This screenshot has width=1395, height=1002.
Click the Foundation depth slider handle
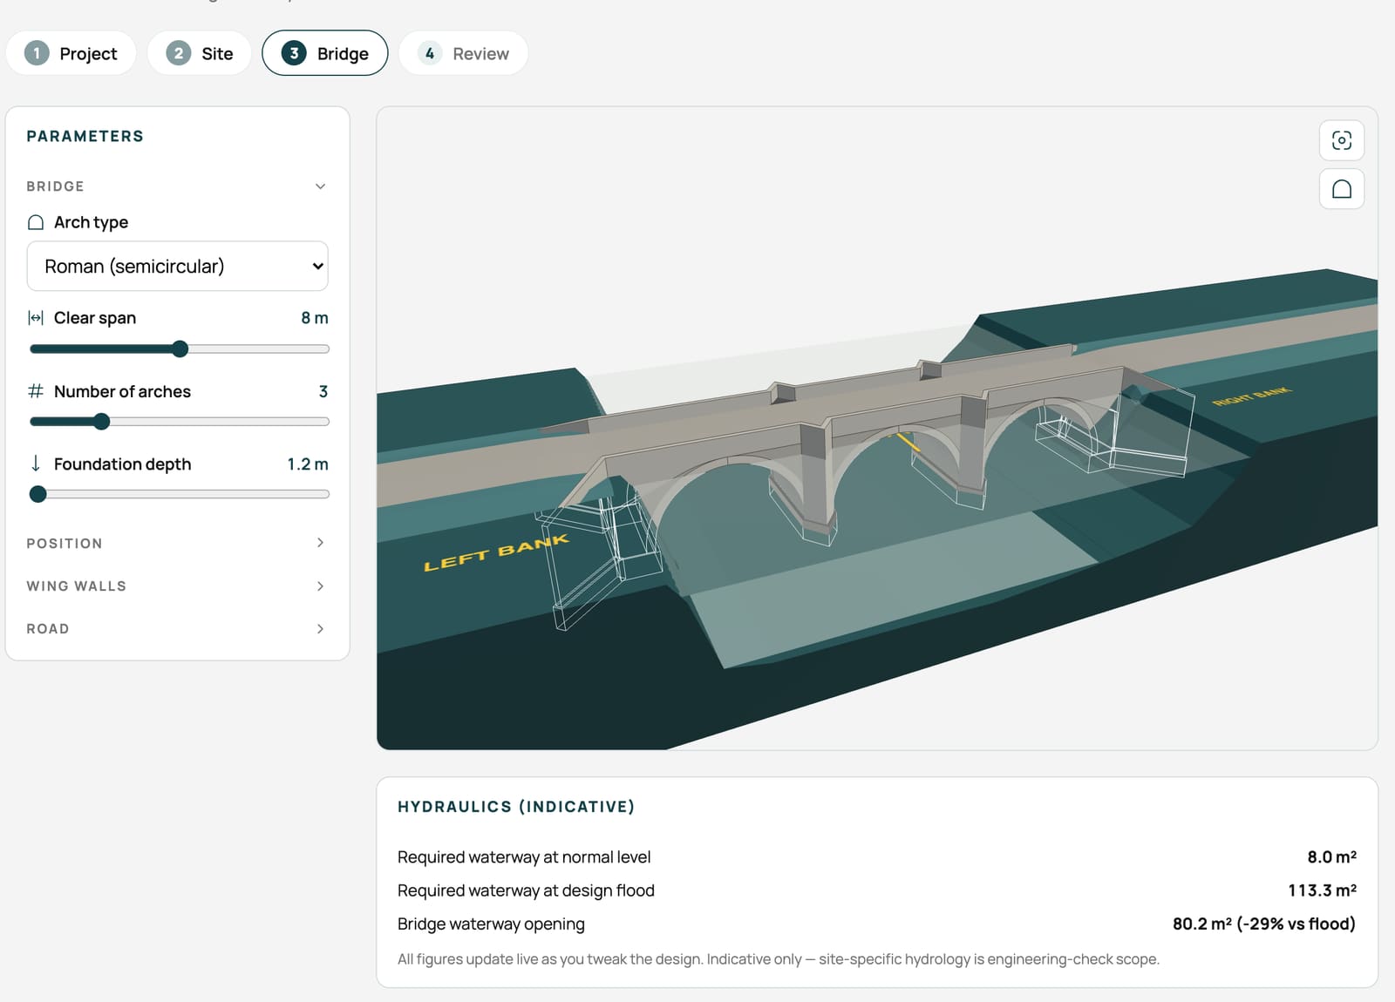pyautogui.click(x=37, y=494)
